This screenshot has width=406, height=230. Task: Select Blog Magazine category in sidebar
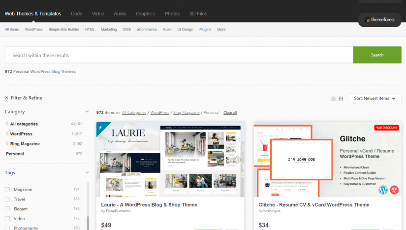coord(25,143)
